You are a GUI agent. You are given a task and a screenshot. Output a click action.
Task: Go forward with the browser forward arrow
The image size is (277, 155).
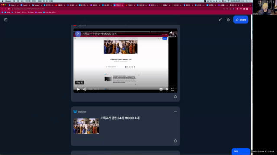click(x=5, y=9)
